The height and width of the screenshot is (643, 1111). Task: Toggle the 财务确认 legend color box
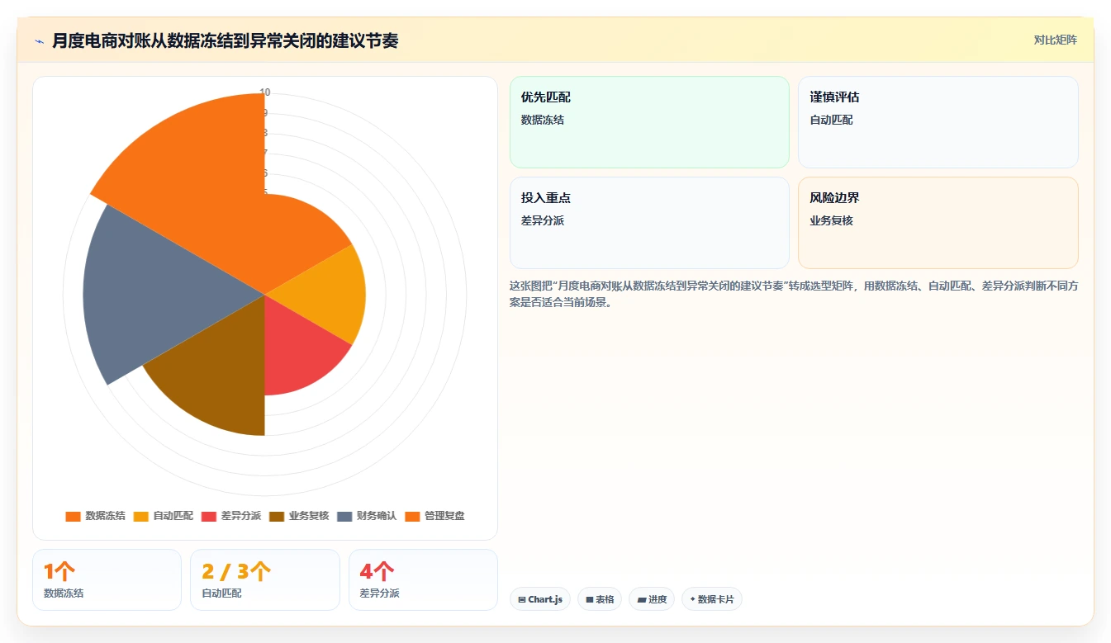pyautogui.click(x=344, y=516)
